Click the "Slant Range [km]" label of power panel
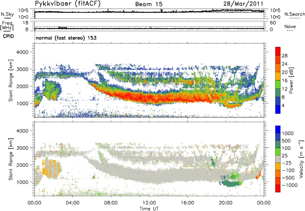The width and height of the screenshot is (305, 211). [x=11, y=80]
